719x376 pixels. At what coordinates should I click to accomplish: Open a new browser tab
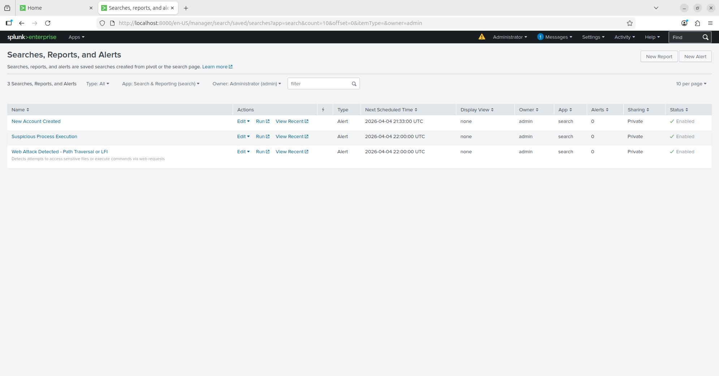[186, 8]
